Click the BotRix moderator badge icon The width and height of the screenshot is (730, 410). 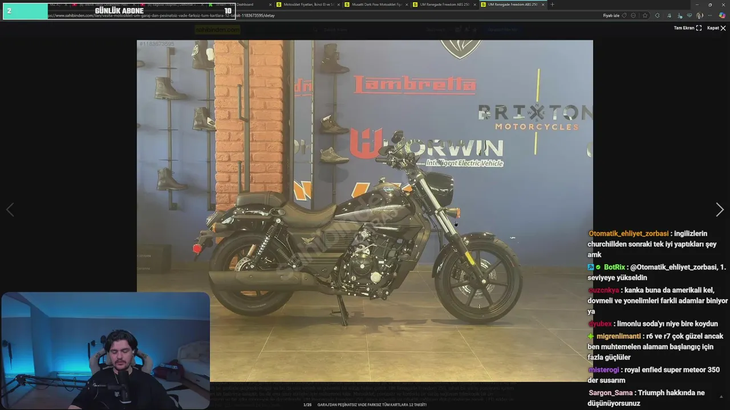(x=591, y=267)
